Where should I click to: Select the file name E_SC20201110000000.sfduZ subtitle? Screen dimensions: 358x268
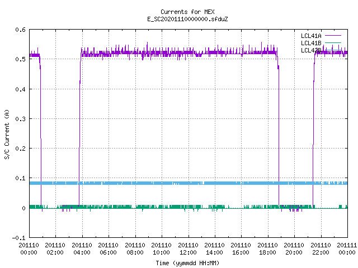[x=187, y=19]
